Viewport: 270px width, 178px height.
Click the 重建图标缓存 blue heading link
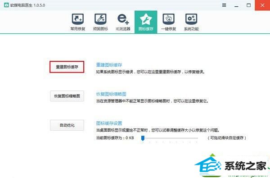[109, 65]
